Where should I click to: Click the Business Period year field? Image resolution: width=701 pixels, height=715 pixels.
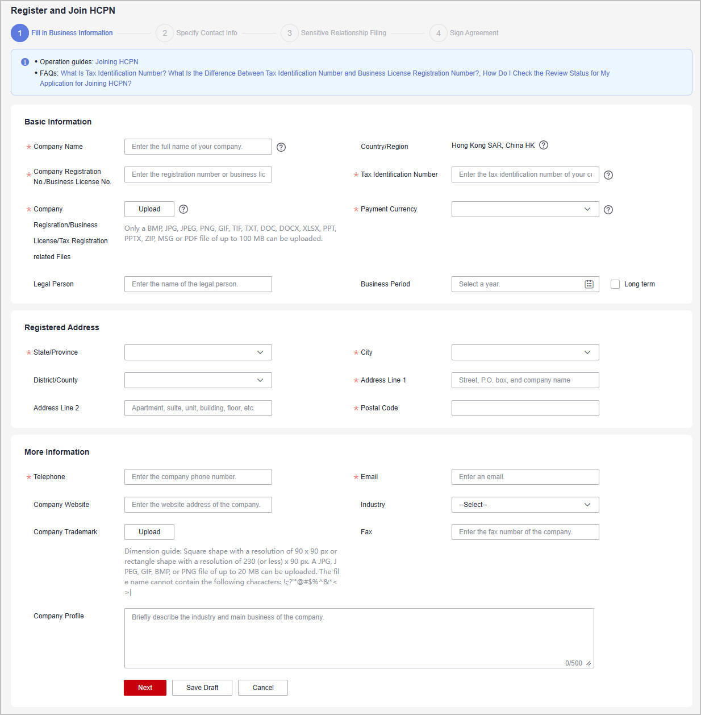click(x=525, y=284)
